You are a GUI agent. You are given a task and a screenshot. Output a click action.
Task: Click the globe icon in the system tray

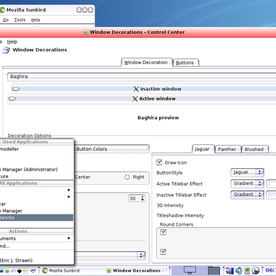[x=255, y=270]
